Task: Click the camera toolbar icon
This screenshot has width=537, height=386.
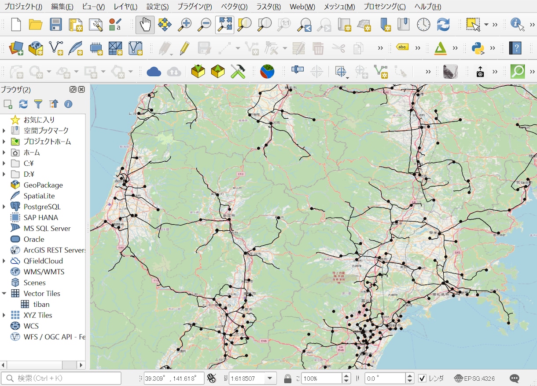Action: [480, 72]
